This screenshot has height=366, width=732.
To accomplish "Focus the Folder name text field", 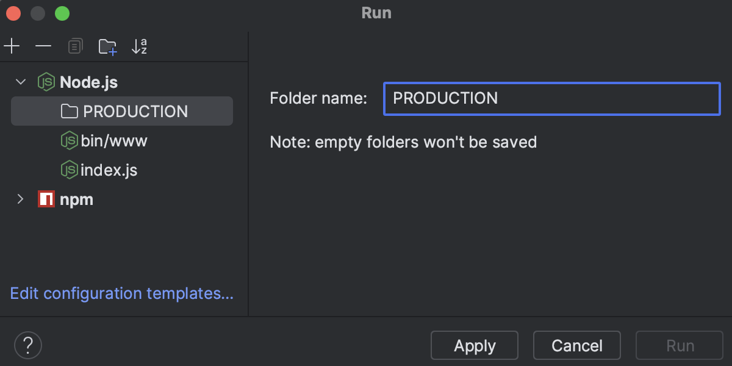I will pyautogui.click(x=551, y=98).
